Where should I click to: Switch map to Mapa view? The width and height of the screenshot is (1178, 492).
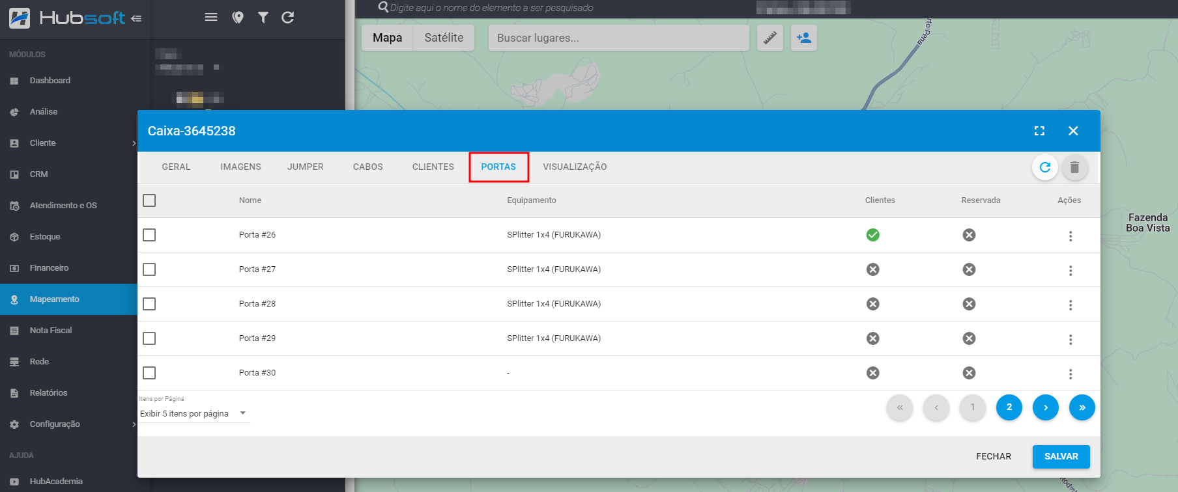coord(387,38)
